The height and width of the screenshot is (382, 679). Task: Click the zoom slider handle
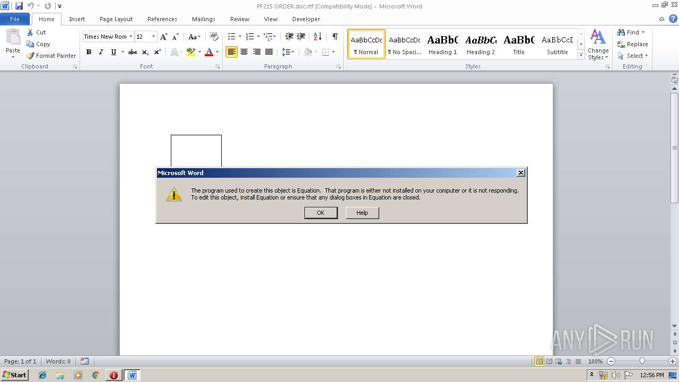click(x=642, y=361)
